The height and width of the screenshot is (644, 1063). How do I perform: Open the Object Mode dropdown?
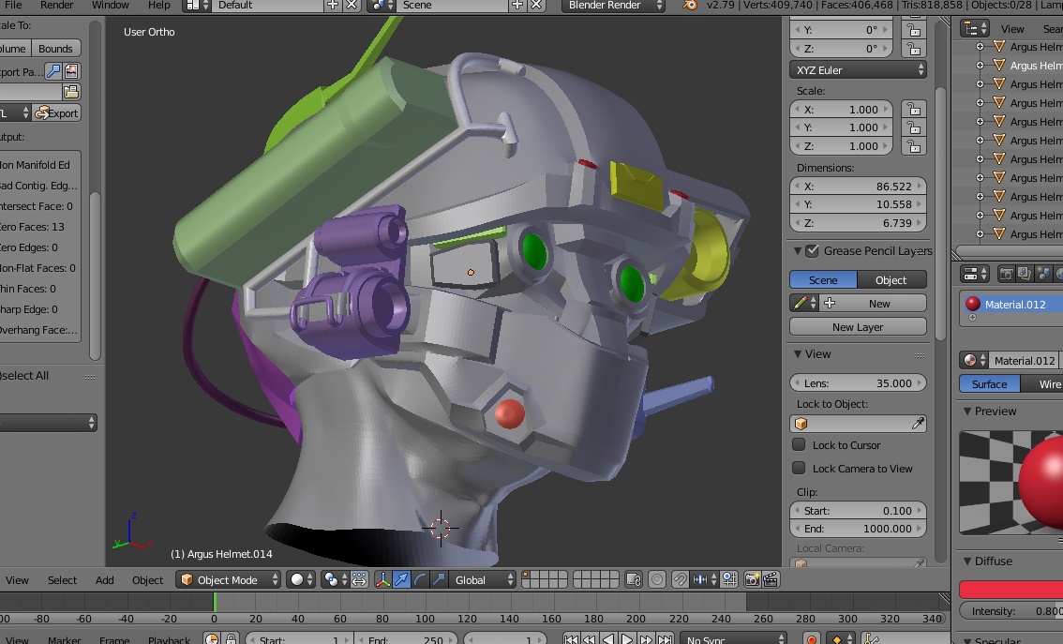pos(229,579)
